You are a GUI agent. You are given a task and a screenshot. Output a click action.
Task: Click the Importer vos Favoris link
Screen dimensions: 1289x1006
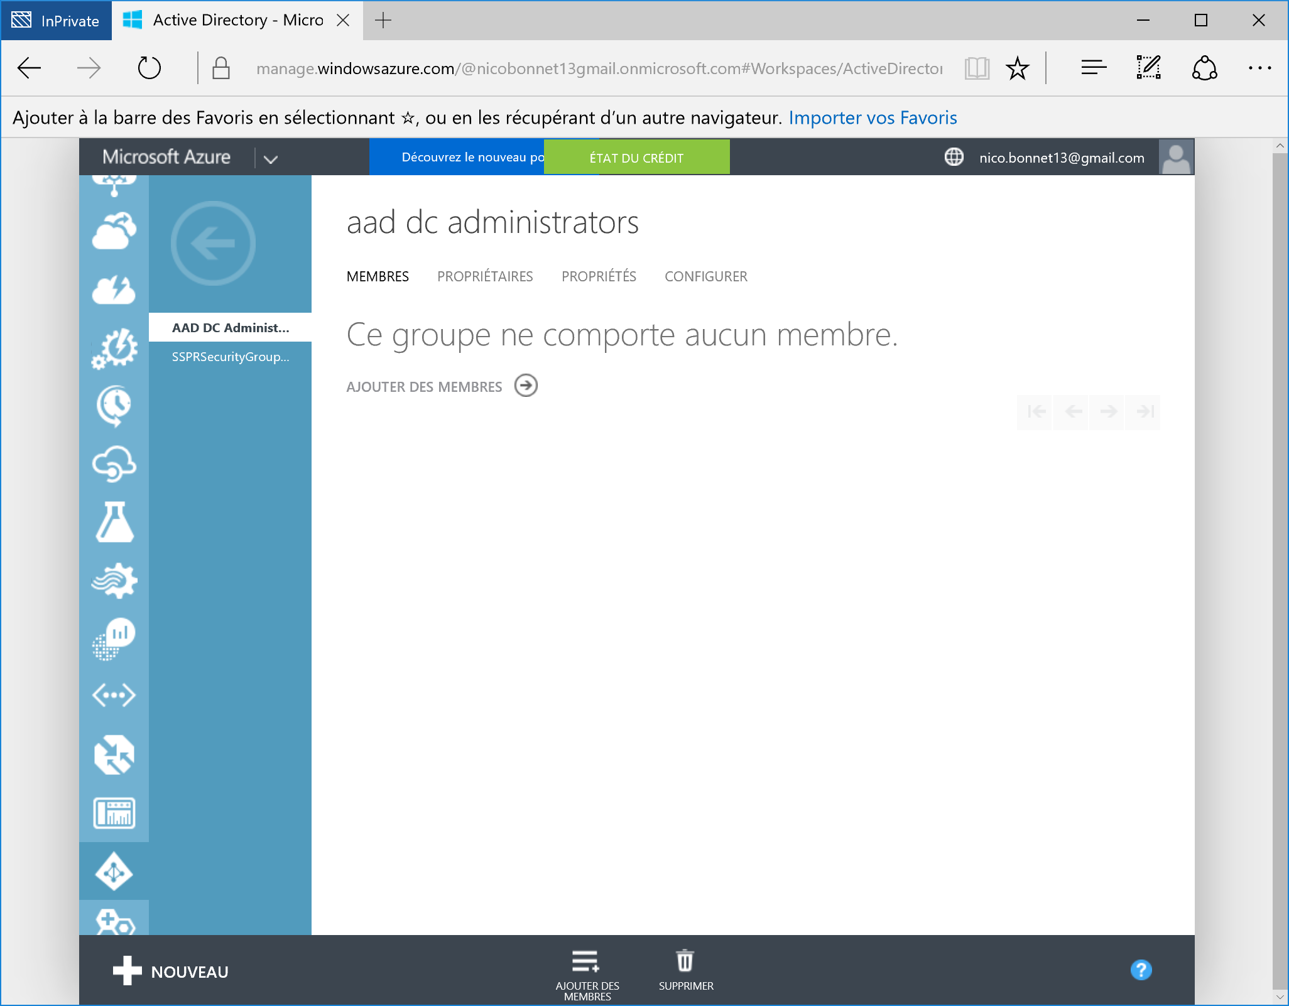click(x=873, y=117)
